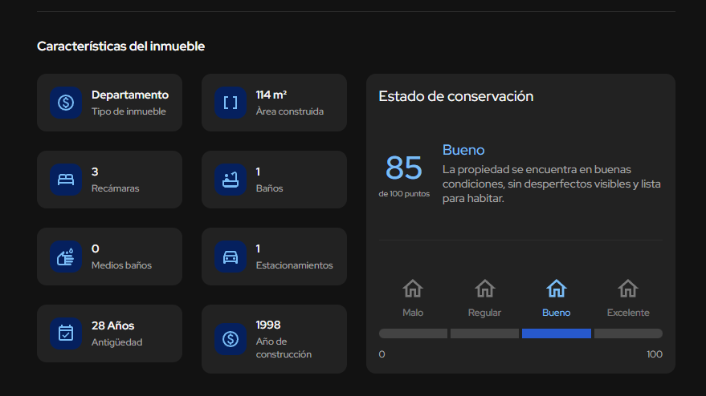Image resolution: width=706 pixels, height=396 pixels.
Task: Click the score number 85
Action: (404, 168)
